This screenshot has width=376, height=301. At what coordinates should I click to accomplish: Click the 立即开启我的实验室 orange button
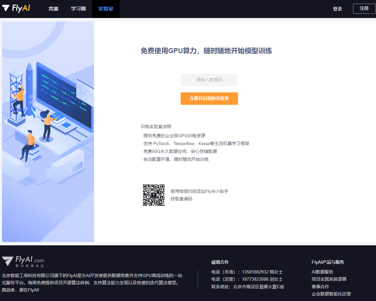coord(209,99)
